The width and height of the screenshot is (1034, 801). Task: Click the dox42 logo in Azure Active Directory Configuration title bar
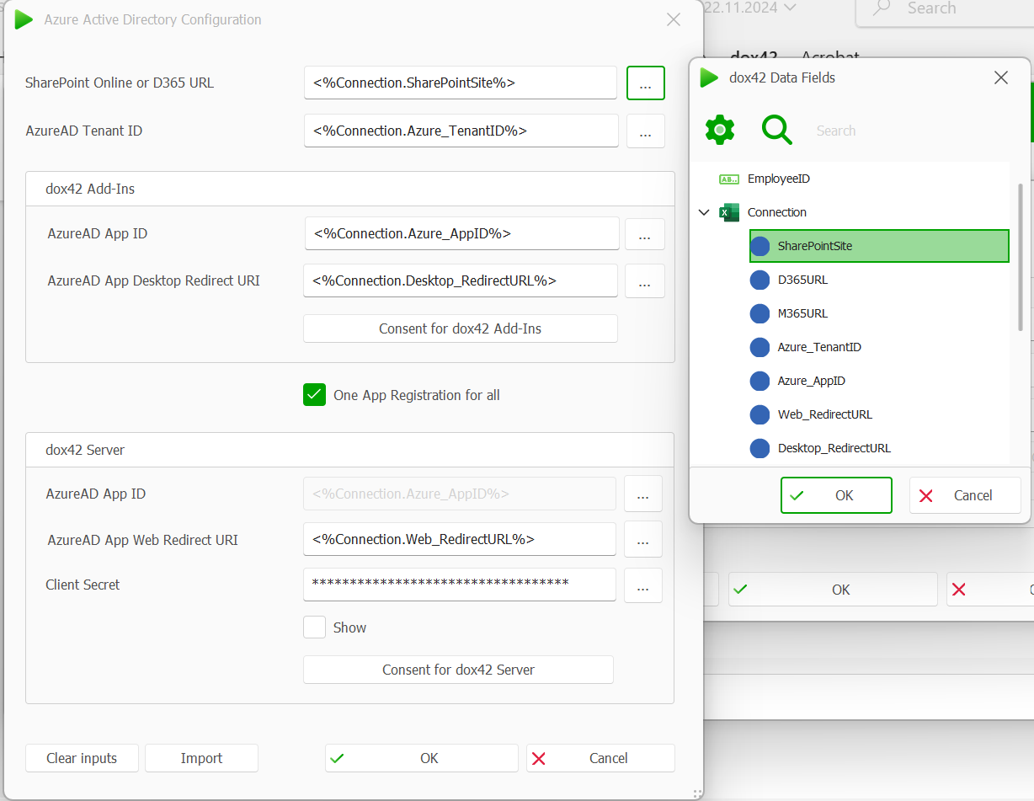click(24, 19)
